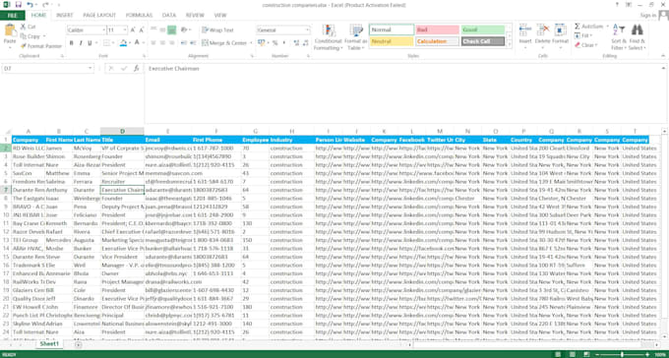Toggle italic formatting
Viewport: 669px width, 358px height.
click(81, 43)
